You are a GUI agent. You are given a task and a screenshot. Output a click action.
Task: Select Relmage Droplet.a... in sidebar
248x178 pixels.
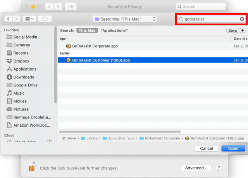[x=29, y=117]
